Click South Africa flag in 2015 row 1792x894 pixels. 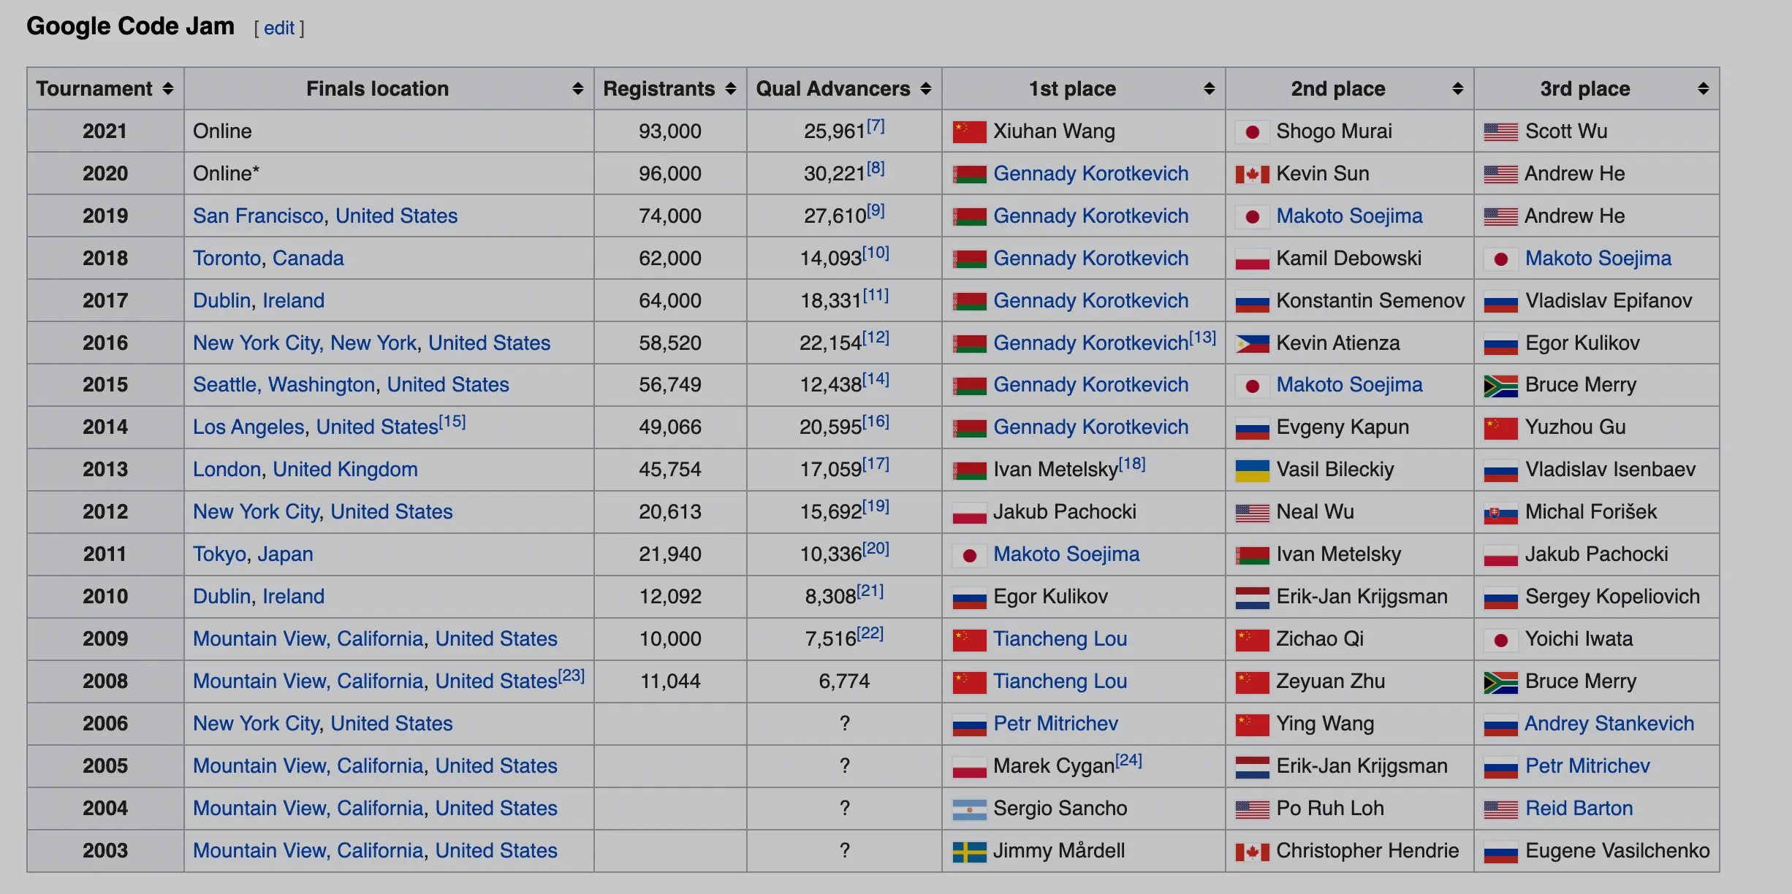[x=1501, y=386]
